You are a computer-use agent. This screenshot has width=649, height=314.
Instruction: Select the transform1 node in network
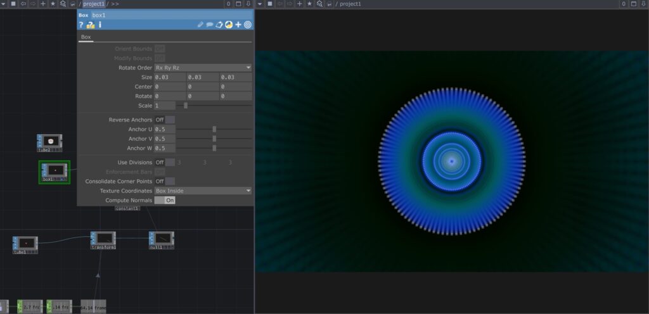pos(103,239)
